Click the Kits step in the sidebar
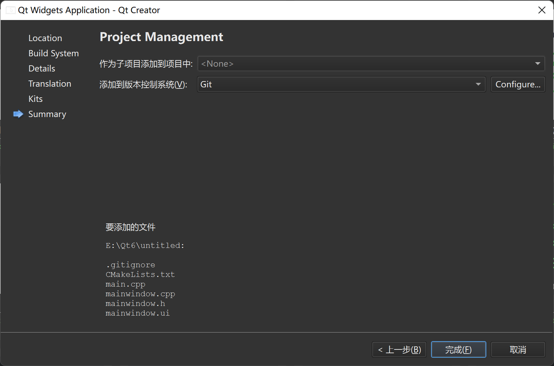Viewport: 554px width, 366px height. coord(35,99)
